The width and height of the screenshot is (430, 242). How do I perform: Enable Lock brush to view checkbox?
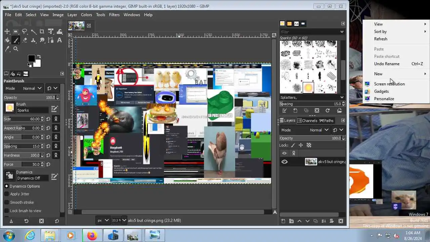coord(7,211)
